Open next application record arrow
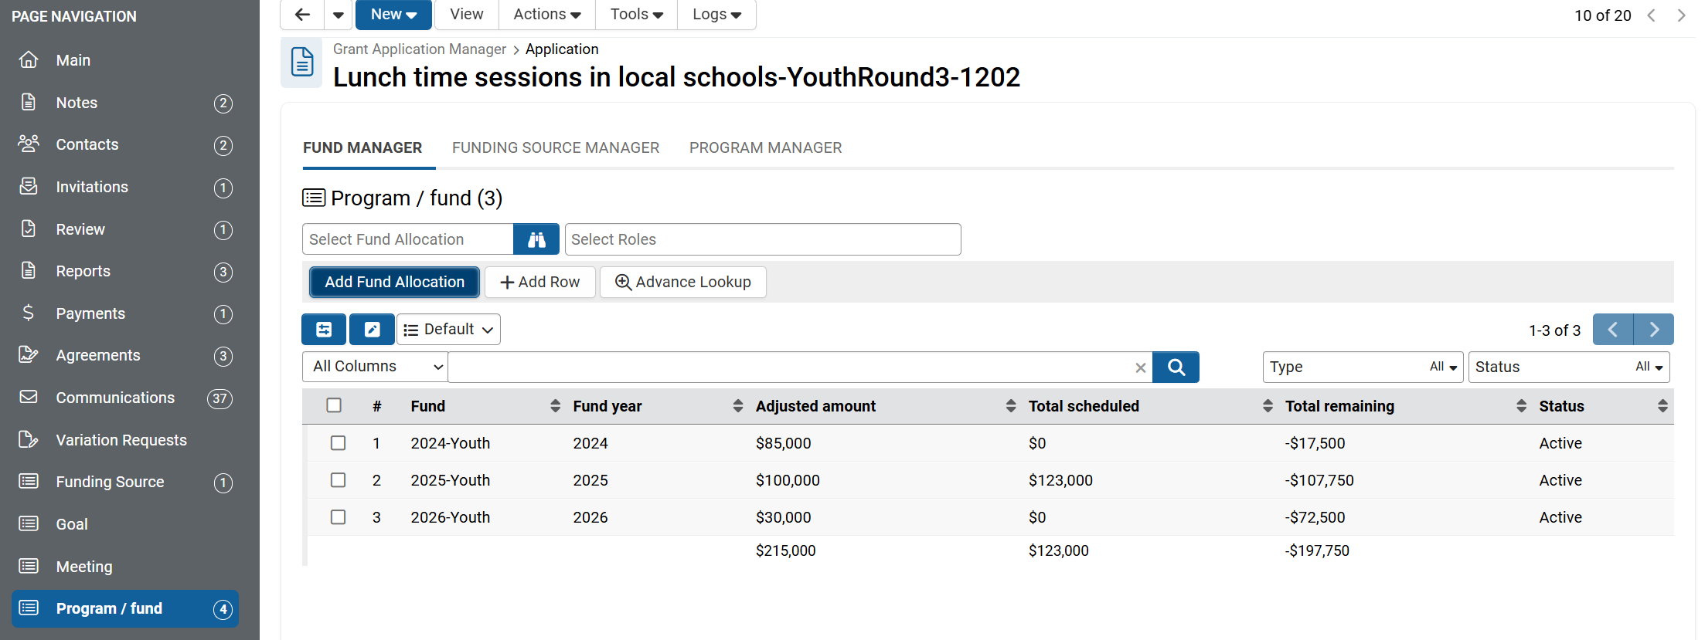Image resolution: width=1705 pixels, height=640 pixels. coord(1681,15)
